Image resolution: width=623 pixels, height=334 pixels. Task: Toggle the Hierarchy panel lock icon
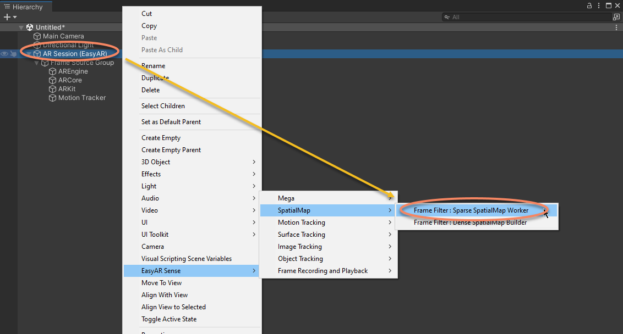[x=589, y=5]
